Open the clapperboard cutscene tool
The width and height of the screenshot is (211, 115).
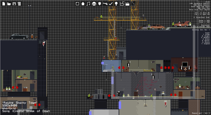pos(127,4)
